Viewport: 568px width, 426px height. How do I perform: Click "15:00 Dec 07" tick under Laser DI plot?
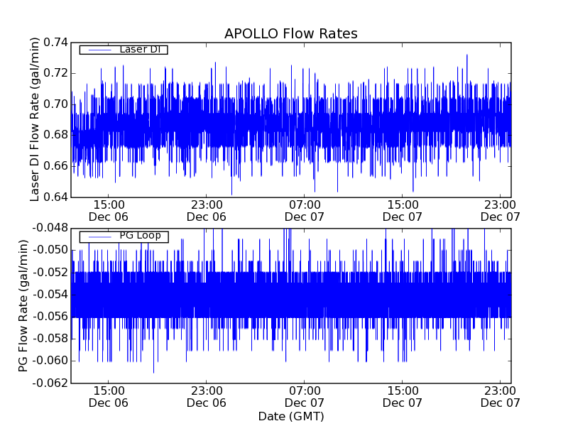click(x=403, y=211)
